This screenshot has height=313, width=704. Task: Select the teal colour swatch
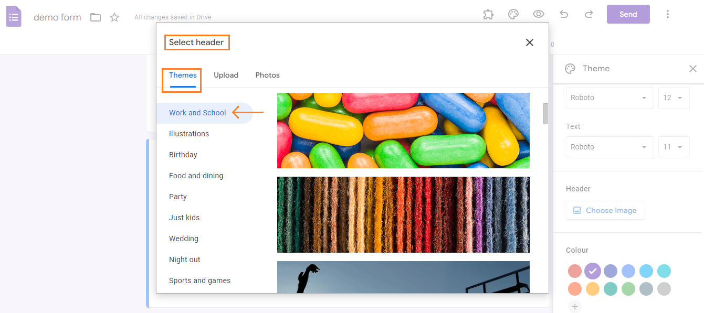coord(611,289)
